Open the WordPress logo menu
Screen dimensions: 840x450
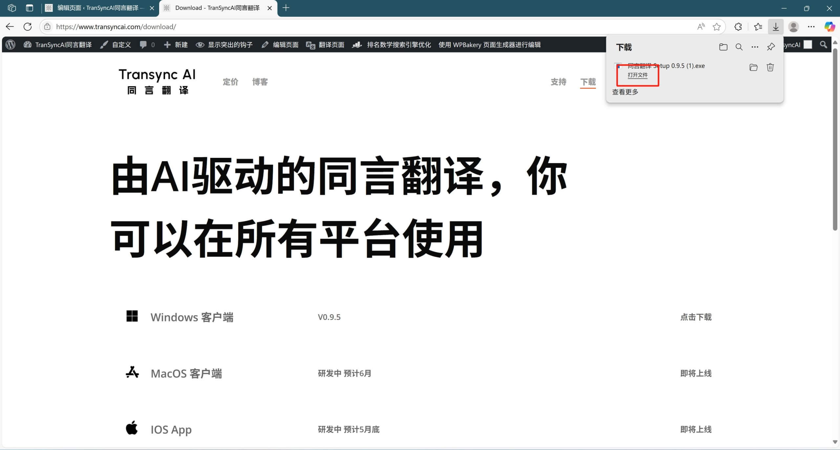point(10,45)
